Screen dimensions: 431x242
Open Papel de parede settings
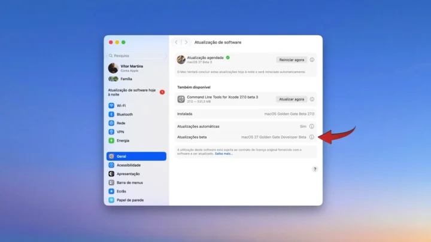[x=136, y=200]
